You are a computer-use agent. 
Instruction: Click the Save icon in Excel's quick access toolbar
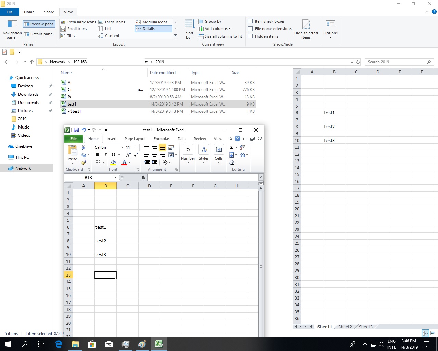76,130
